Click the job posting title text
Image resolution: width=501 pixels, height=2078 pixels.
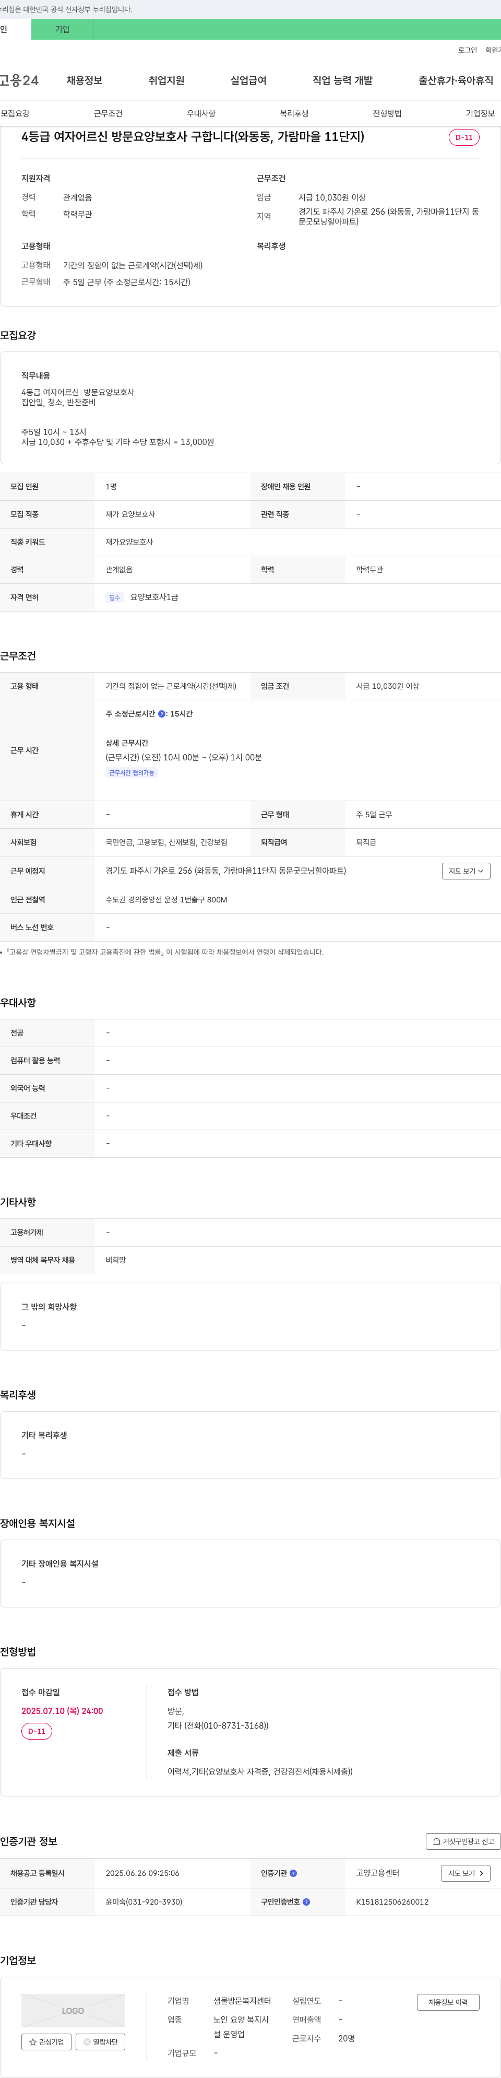193,136
